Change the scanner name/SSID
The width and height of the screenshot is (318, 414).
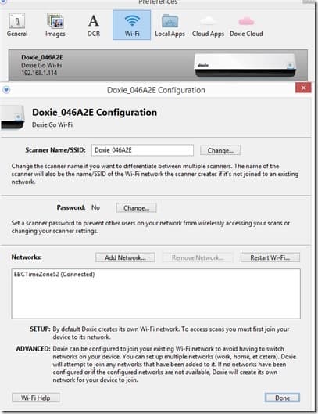220,150
